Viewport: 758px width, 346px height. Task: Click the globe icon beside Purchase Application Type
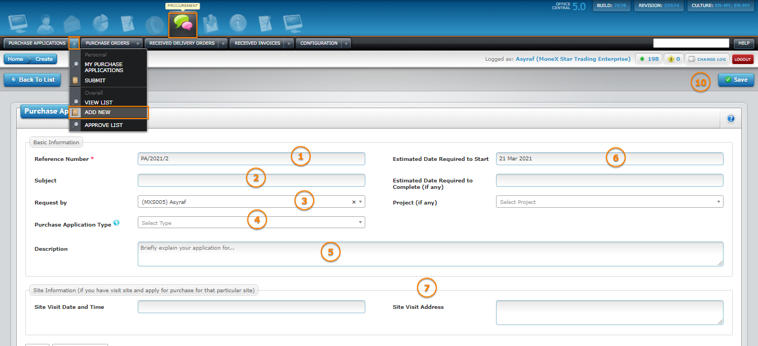point(116,223)
